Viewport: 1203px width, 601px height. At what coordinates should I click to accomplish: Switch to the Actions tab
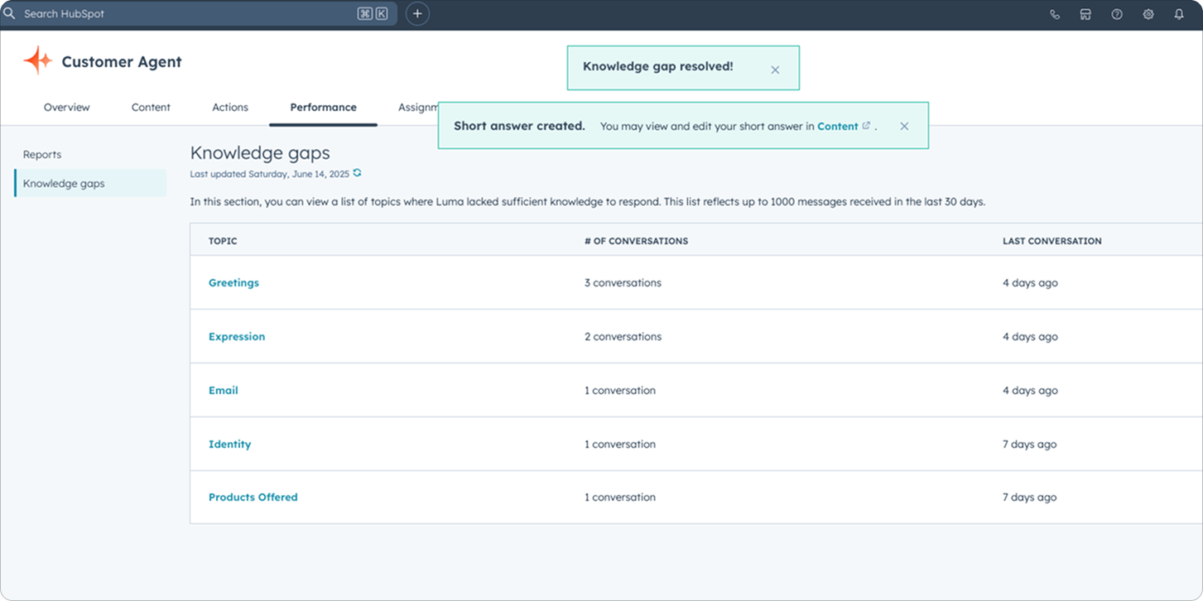point(230,108)
